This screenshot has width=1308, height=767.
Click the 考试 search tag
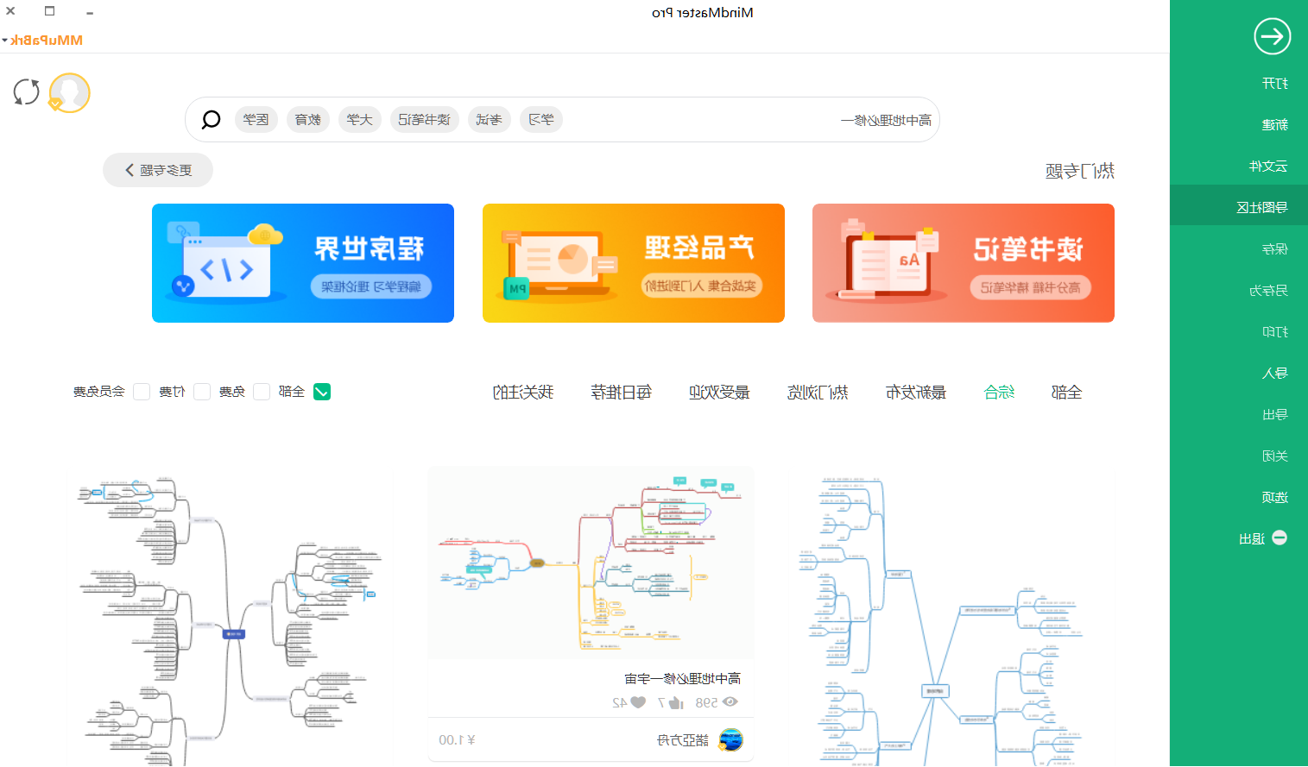pos(490,120)
